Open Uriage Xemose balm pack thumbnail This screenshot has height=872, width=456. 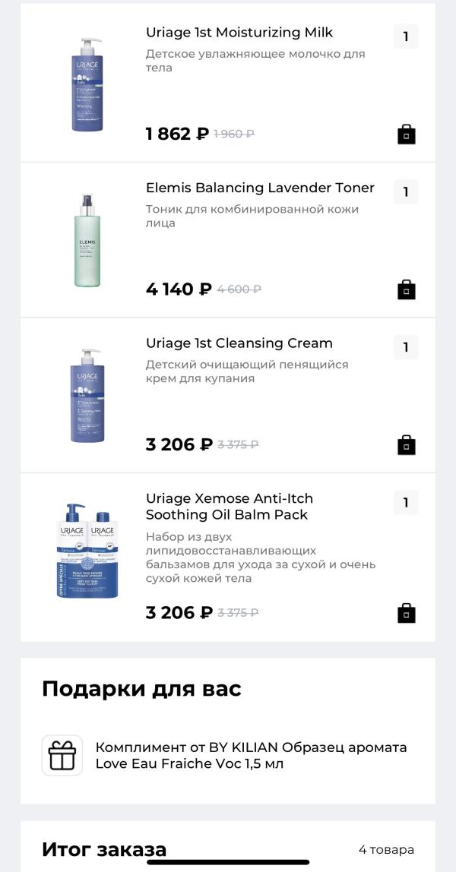[x=87, y=551]
